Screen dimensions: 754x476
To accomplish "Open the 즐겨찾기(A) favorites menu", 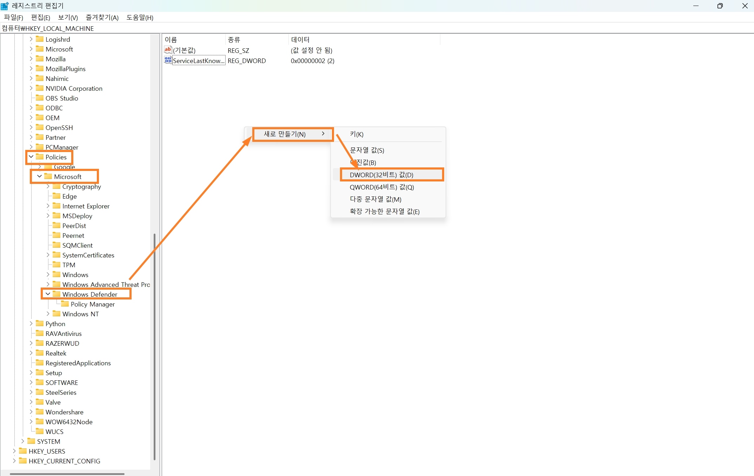I will tap(102, 18).
